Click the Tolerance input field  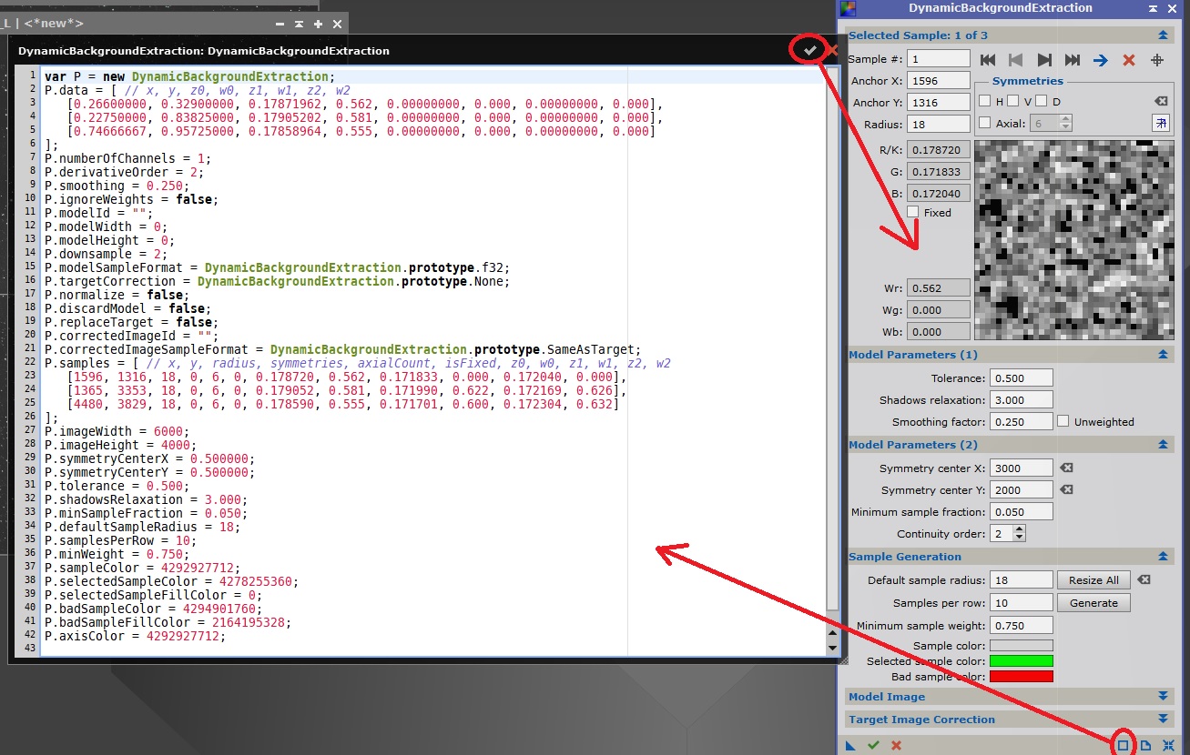(x=1021, y=377)
